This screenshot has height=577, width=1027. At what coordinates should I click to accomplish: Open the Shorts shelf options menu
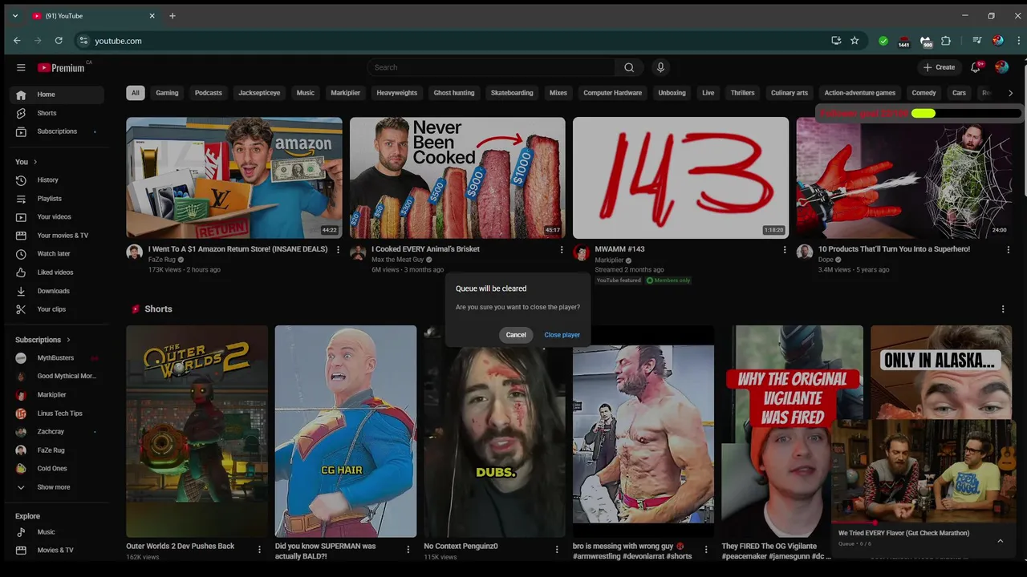click(x=1003, y=309)
